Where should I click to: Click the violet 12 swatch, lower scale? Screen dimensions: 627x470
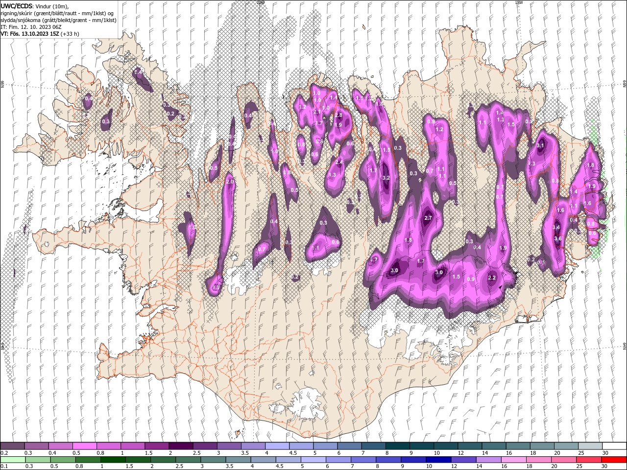(463, 460)
